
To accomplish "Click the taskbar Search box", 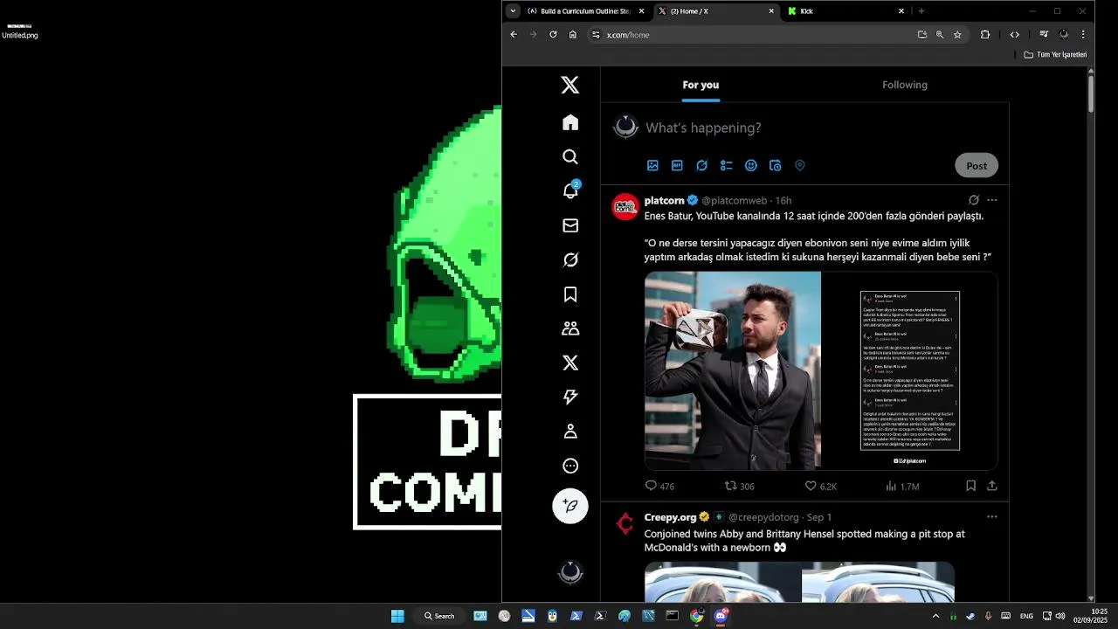I will coord(440,616).
